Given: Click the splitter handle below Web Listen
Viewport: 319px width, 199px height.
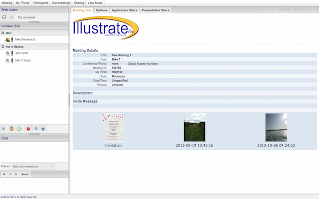Looking at the screenshot, I should click(34, 22).
